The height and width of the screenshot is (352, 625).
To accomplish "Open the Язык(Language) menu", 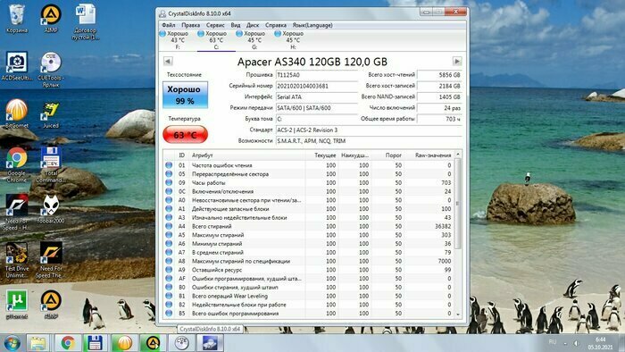I will [x=312, y=25].
